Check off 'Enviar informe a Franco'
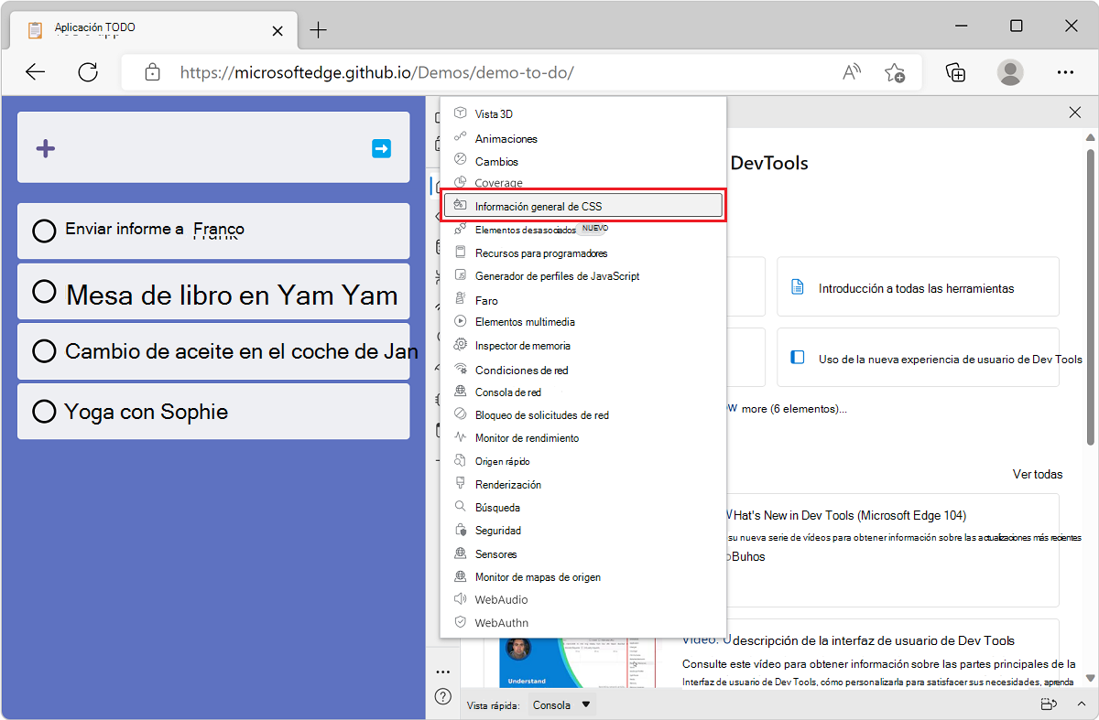This screenshot has height=720, width=1099. tap(43, 231)
